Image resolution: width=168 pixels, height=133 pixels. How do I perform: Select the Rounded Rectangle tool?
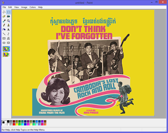8,43
